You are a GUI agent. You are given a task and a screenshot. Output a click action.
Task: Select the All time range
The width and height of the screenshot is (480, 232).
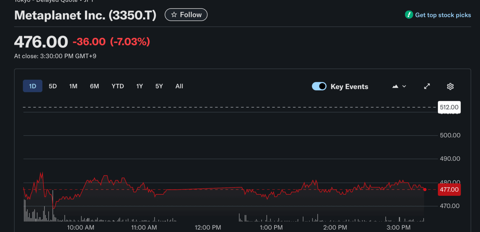[179, 86]
